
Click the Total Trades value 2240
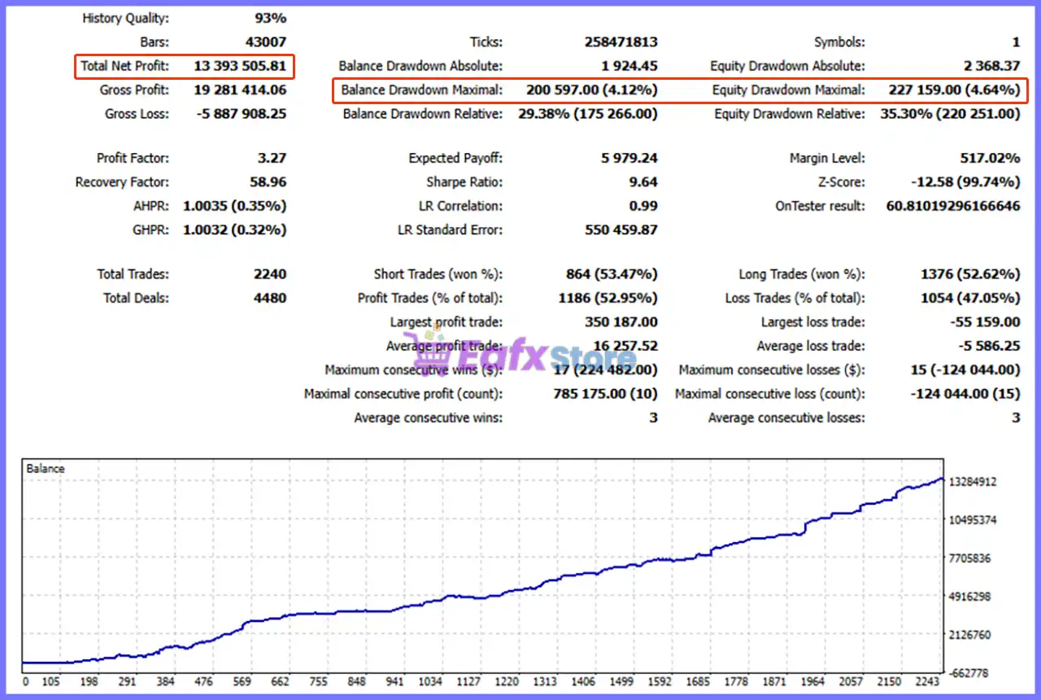(x=270, y=274)
